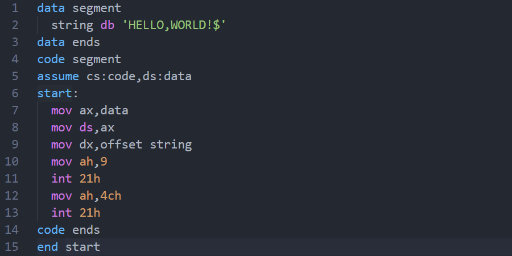Click 'ends' on the 'data ends' line
512x256 pixels.
pos(86,42)
